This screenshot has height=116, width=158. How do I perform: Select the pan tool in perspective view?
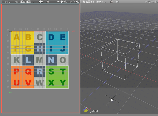pyautogui.click(x=146, y=2)
